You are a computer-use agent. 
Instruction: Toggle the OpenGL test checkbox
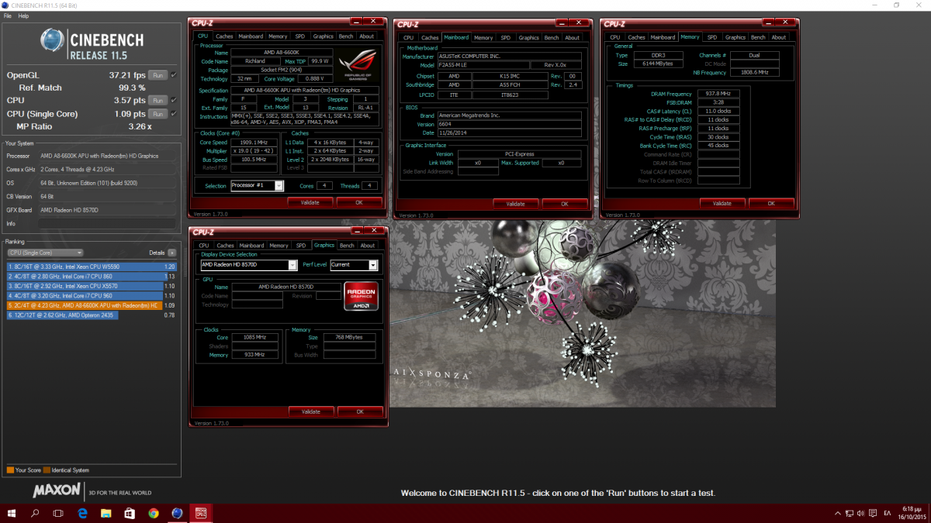coord(174,75)
